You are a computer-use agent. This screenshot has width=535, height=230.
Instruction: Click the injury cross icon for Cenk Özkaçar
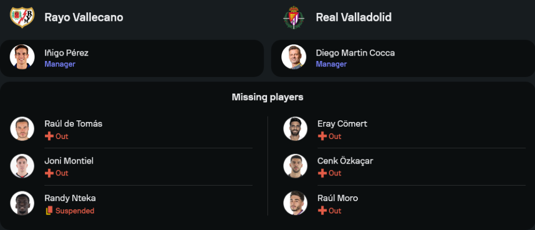click(322, 173)
